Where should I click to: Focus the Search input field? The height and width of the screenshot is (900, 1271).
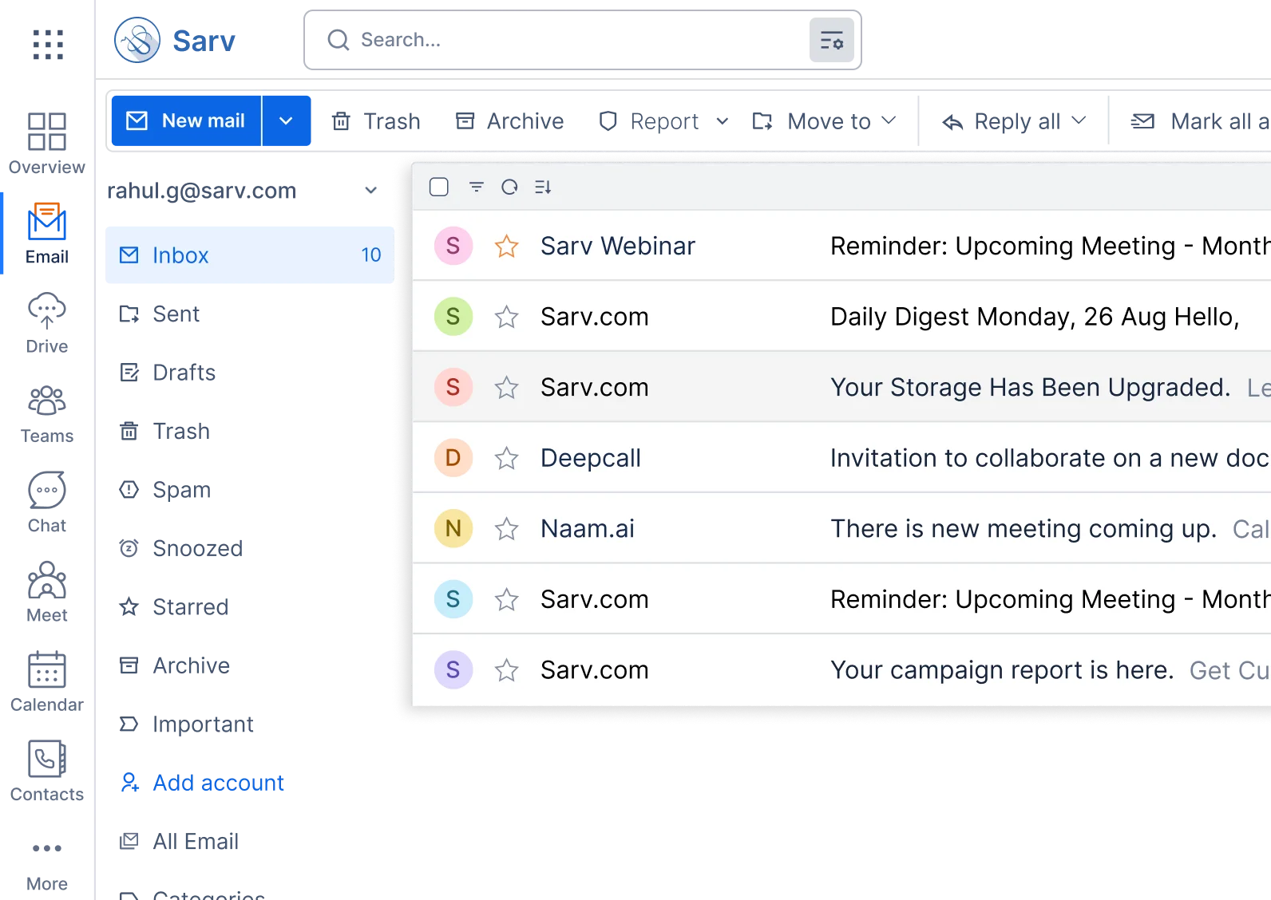[x=583, y=40]
